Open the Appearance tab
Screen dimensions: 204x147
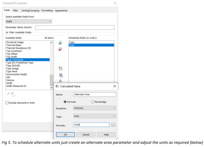point(61,10)
